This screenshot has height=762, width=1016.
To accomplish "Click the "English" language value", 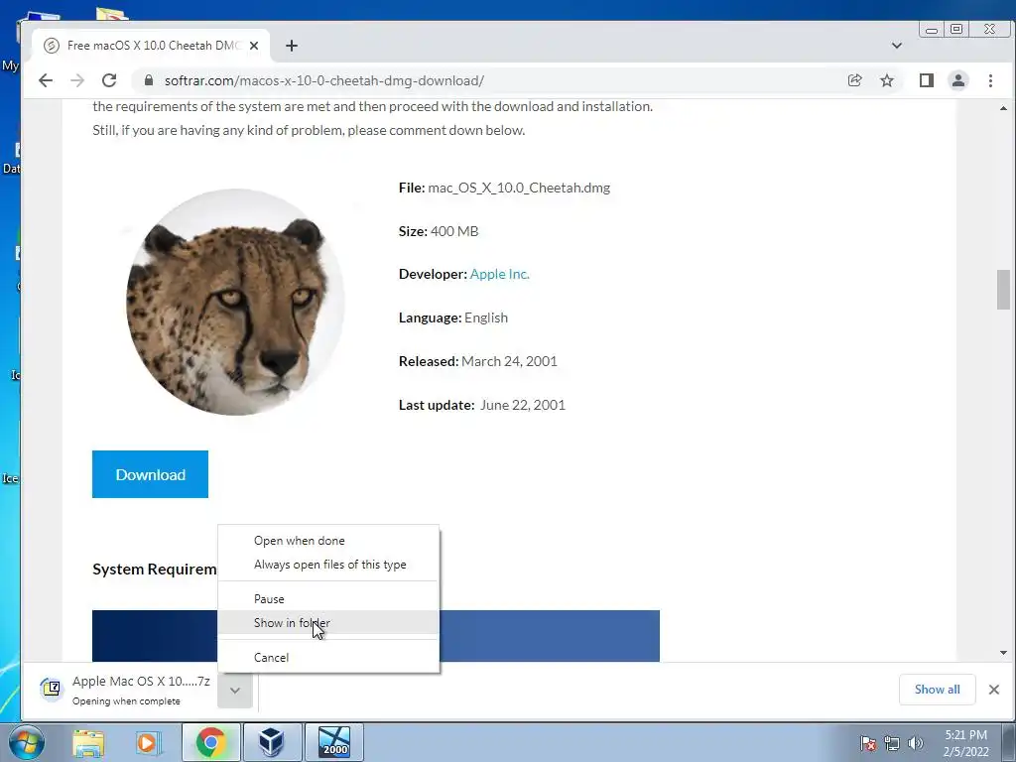I will tap(486, 317).
